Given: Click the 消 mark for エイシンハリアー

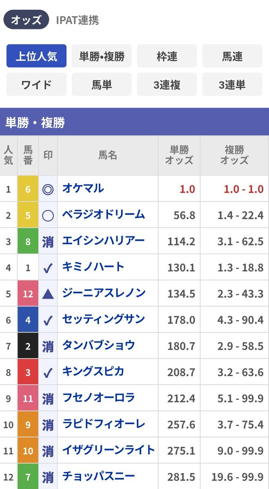Looking at the screenshot, I should 48,242.
